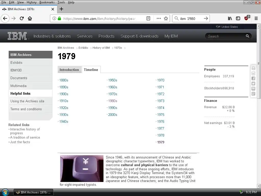Open My IBM navigation menu
The image size is (261, 196).
[x=171, y=36]
